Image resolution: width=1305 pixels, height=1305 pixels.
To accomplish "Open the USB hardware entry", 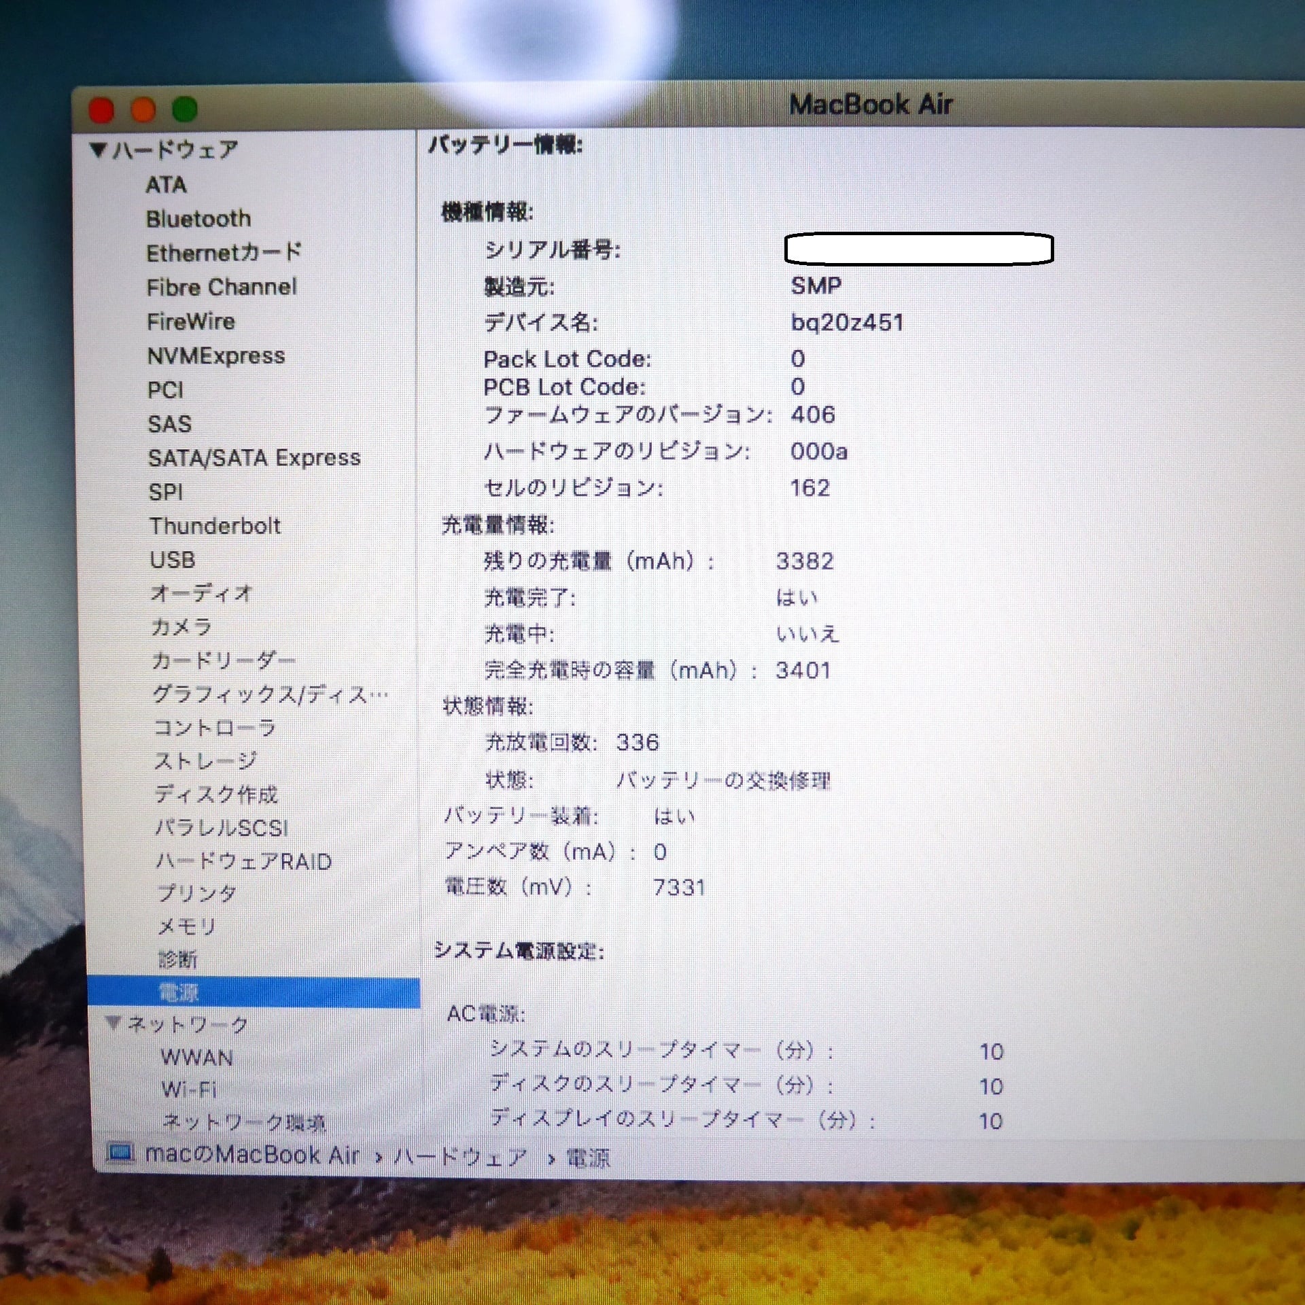I will click(x=172, y=560).
